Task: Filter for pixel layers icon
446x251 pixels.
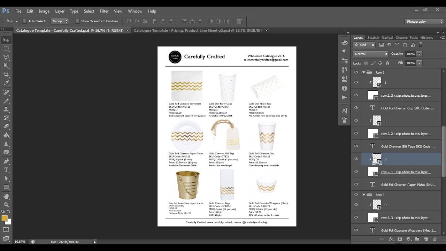Action: coord(381,45)
